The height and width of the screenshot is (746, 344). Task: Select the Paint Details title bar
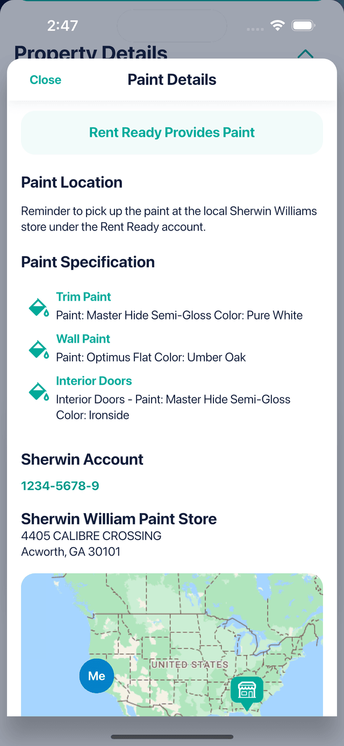tap(171, 80)
